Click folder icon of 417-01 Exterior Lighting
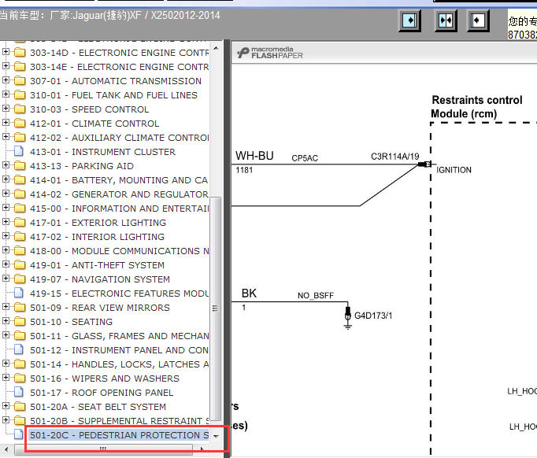 click(20, 223)
